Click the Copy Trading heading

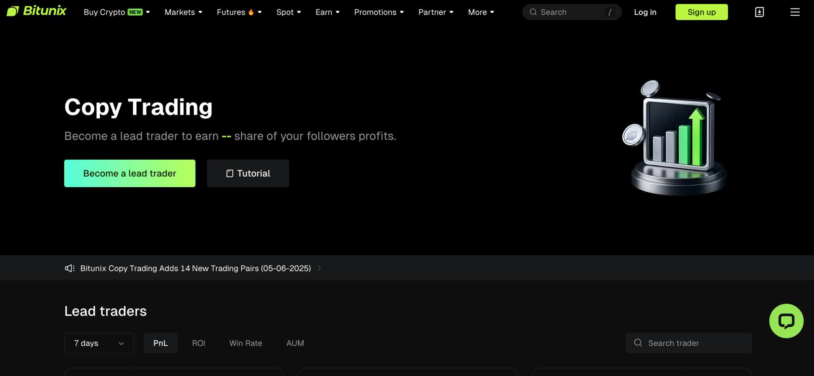[x=138, y=107]
